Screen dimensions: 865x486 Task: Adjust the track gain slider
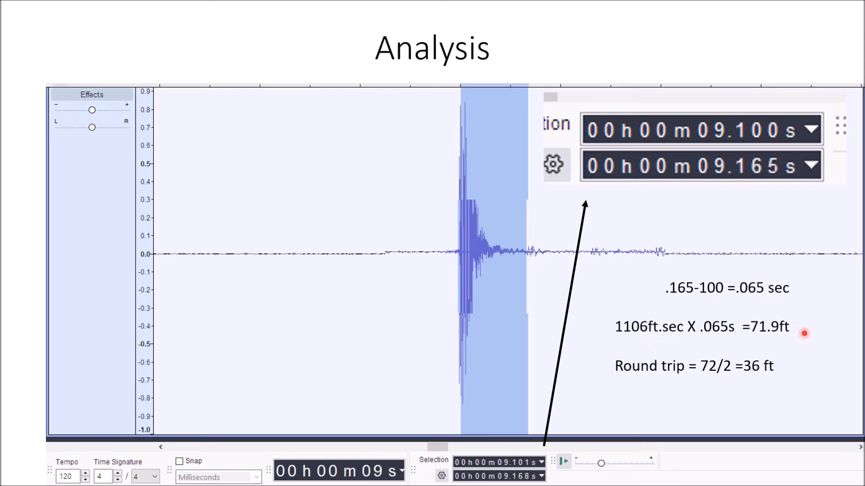[x=92, y=110]
